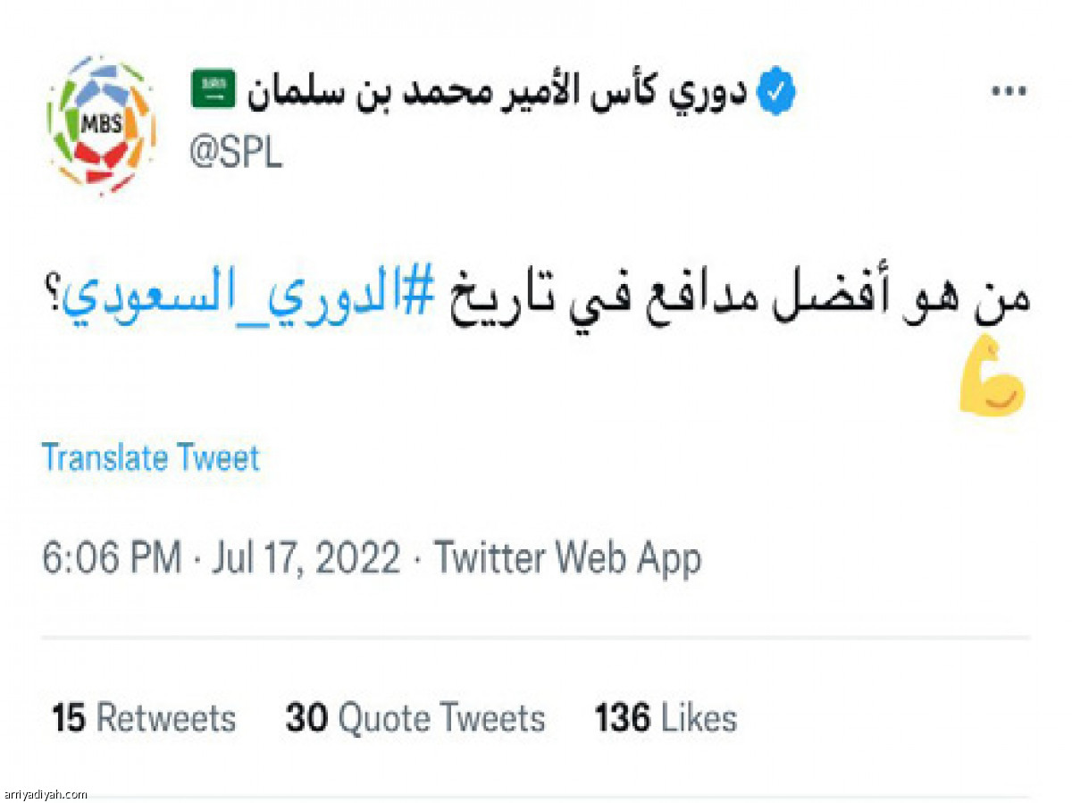Click the Jul 17, 2022 date
This screenshot has width=1072, height=803.
[306, 558]
